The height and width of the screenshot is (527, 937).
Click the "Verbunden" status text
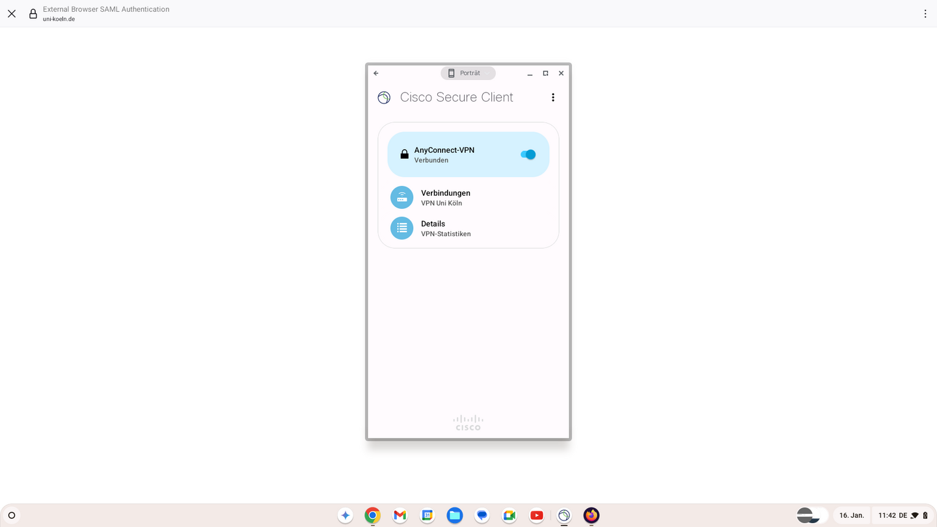point(431,160)
